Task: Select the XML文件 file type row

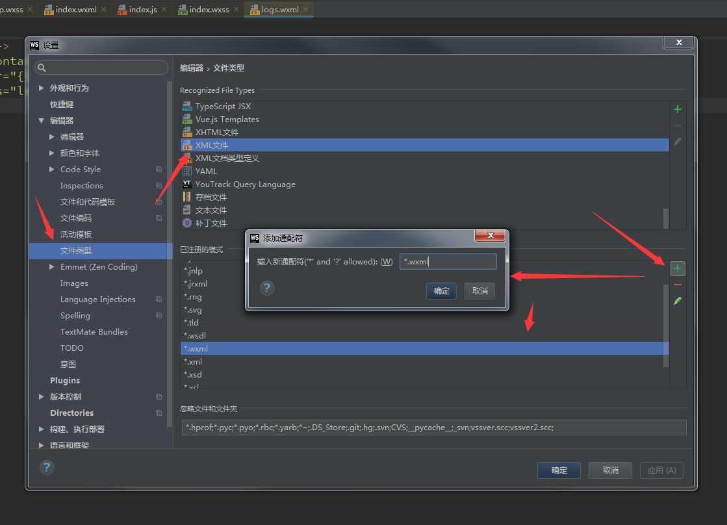Action: [x=425, y=145]
